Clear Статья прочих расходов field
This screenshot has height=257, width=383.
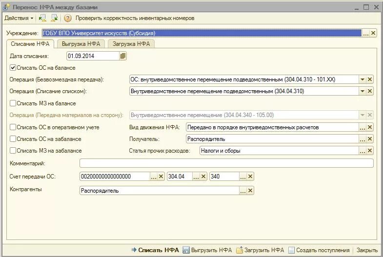coord(370,151)
